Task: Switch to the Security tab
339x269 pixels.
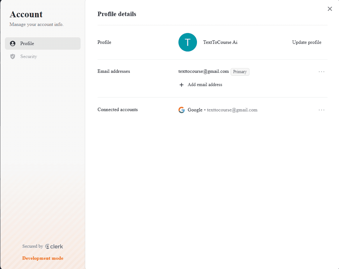Action: [x=28, y=57]
